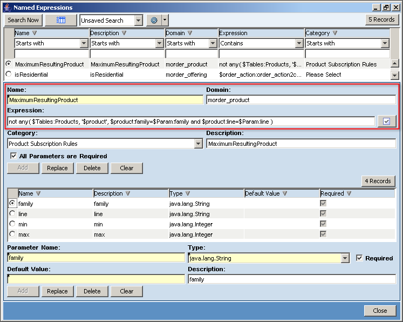This screenshot has width=403, height=322.
Task: Click the Default Value column filter icon
Action: click(284, 193)
